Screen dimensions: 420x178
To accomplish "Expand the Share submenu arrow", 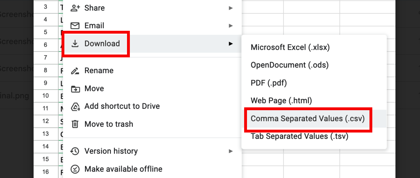I will (x=231, y=8).
